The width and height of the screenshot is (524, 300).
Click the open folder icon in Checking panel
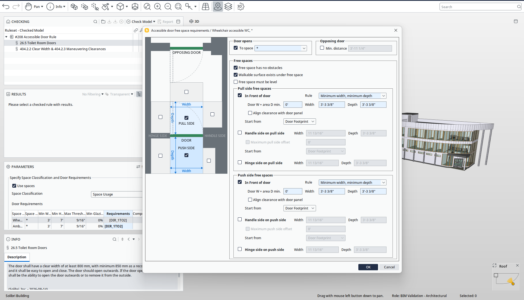tap(103, 22)
